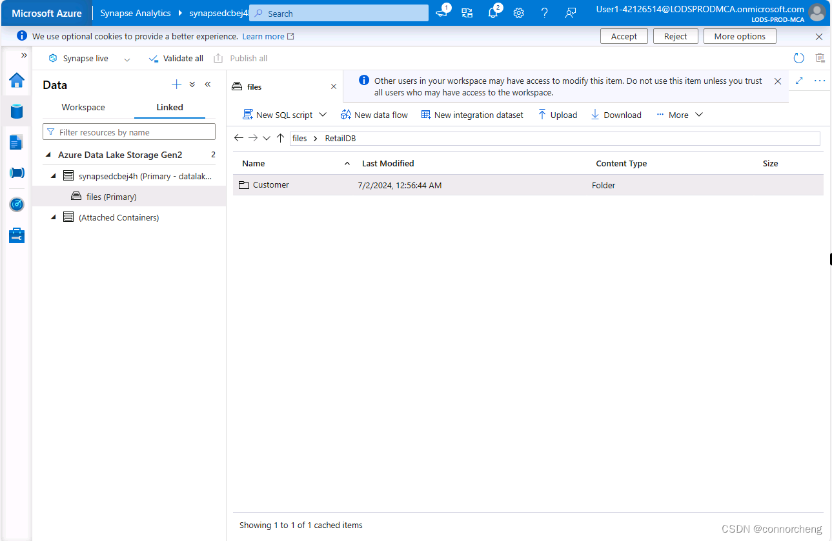
Task: Open the feedback person icon
Action: pos(570,13)
